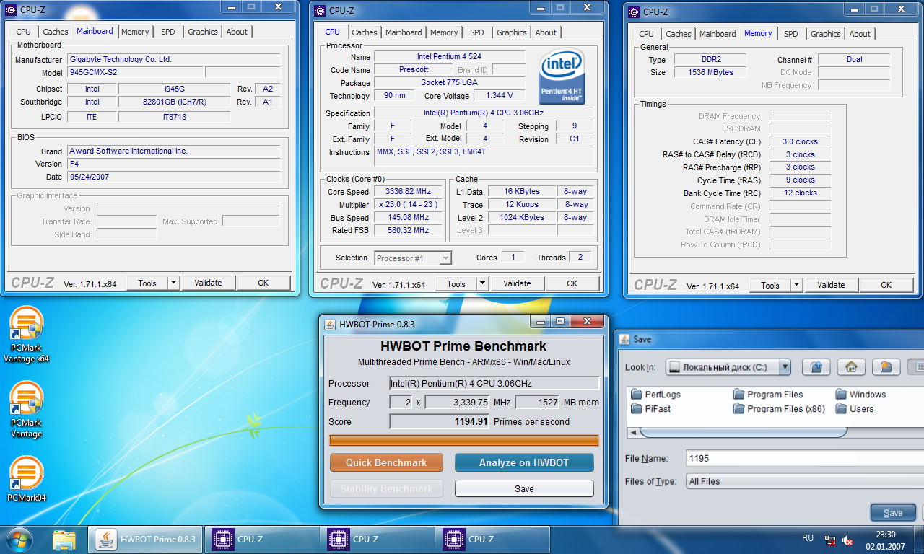Open Graphics tab in Mainboard window
Screen dimensions: 924x554
tap(202, 32)
